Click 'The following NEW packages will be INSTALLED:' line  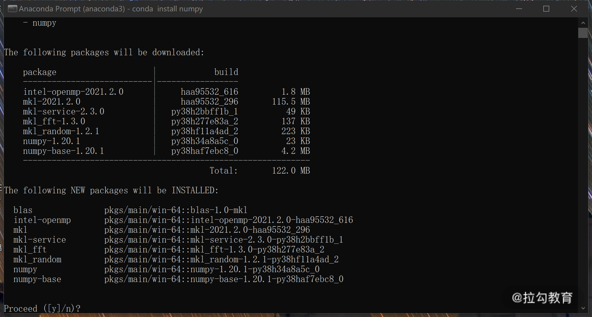(111, 190)
